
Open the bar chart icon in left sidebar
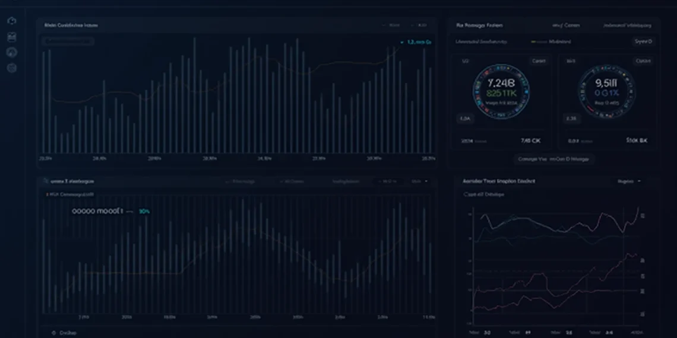(x=12, y=37)
